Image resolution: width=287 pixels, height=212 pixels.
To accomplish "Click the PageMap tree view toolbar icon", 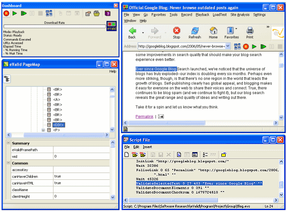I will tap(7, 79).
